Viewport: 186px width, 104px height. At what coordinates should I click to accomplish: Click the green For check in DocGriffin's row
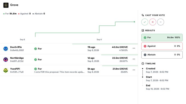(x=36, y=49)
